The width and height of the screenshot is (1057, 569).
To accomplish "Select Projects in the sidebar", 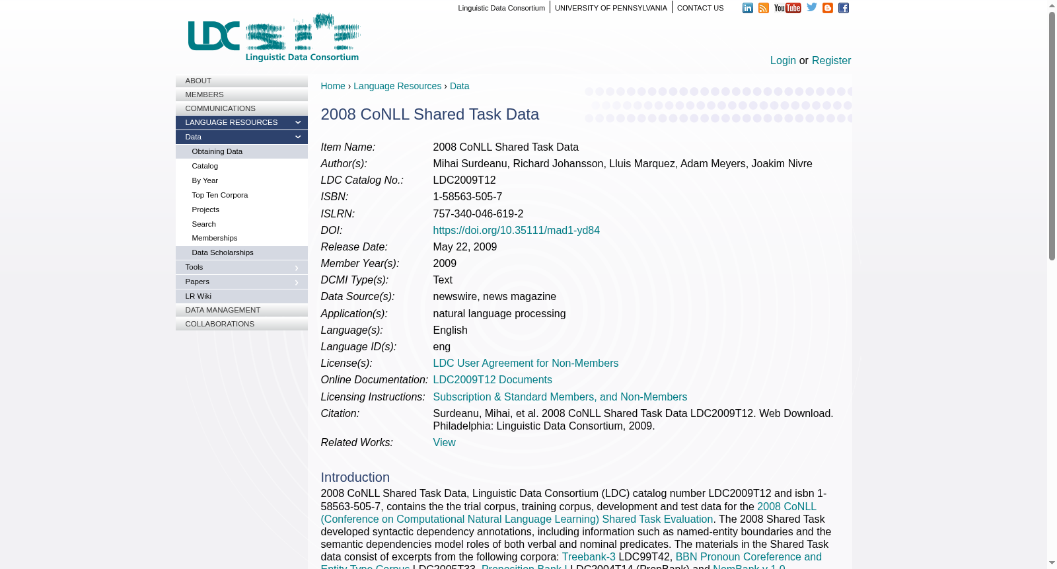I will [x=241, y=209].
